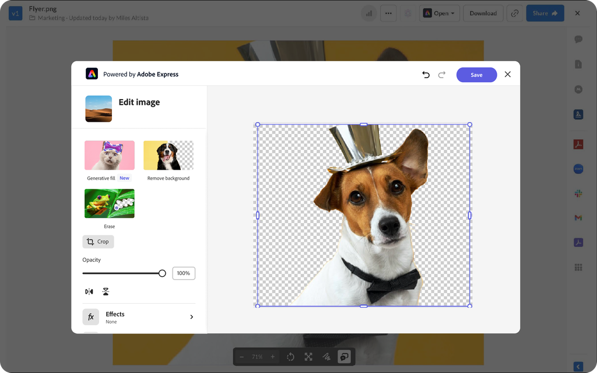Click the Download button
Viewport: 597px width, 373px height.
[483, 13]
